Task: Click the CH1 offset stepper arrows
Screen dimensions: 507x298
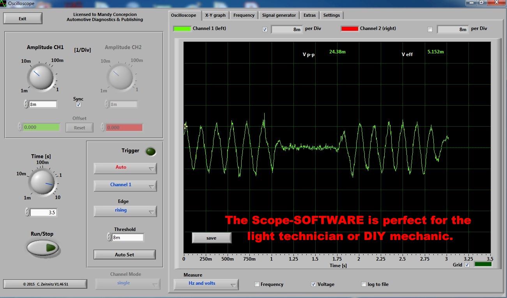Action: pos(20,127)
